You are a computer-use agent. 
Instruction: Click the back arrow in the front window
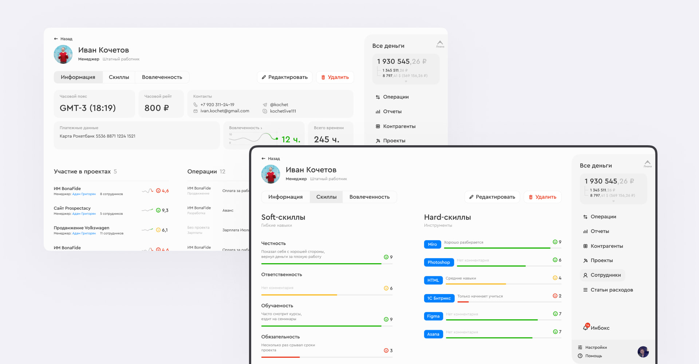263,159
